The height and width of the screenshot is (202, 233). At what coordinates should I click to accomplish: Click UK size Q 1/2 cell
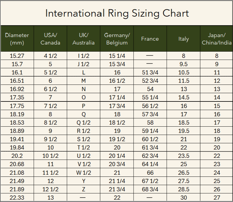coord(83,123)
